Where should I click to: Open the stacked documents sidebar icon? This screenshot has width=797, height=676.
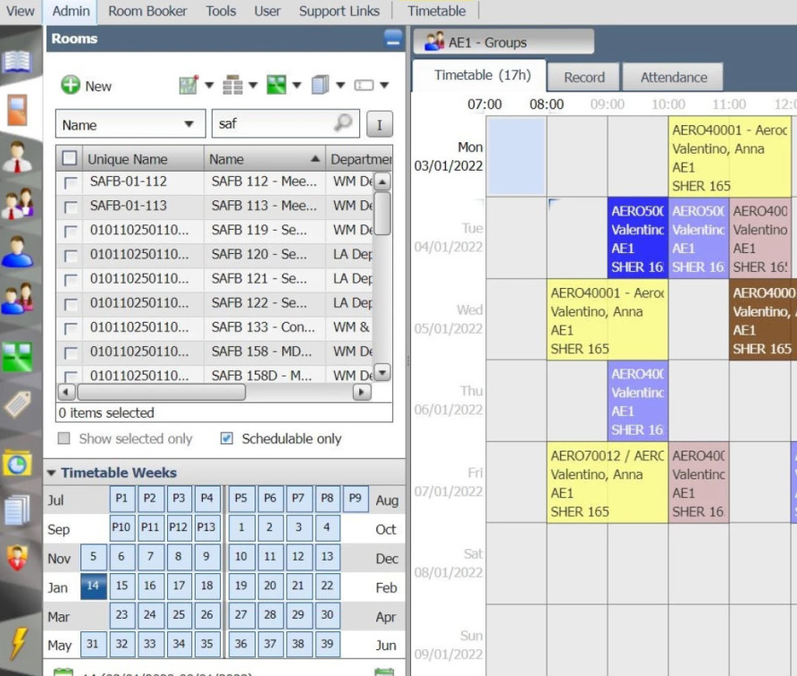point(17,510)
